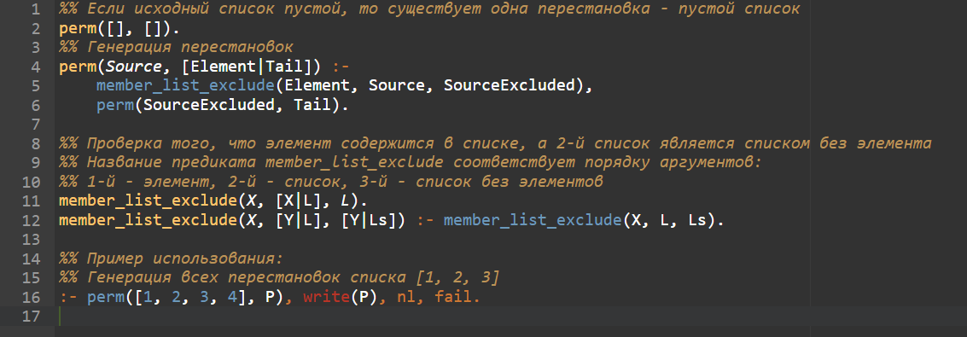This screenshot has width=967, height=337.
Task: Click "nl" on line 16
Action: point(405,297)
